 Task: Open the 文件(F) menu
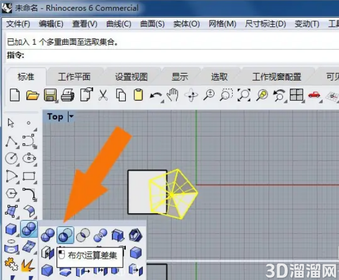(18, 24)
